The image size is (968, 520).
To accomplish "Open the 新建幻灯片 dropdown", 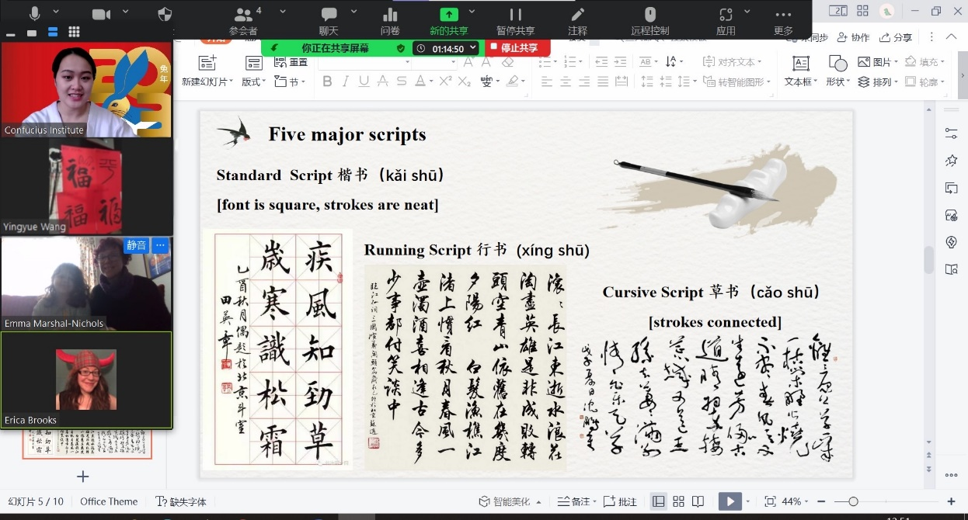I will 207,81.
